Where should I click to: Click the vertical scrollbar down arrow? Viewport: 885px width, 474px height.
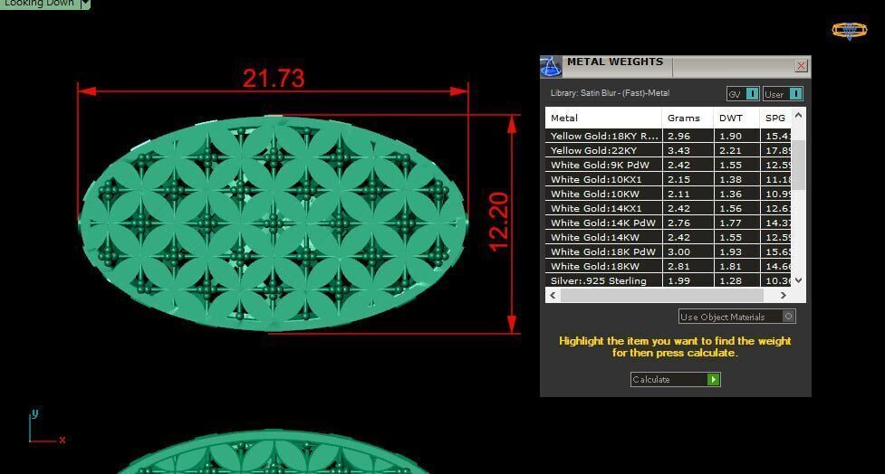798,280
